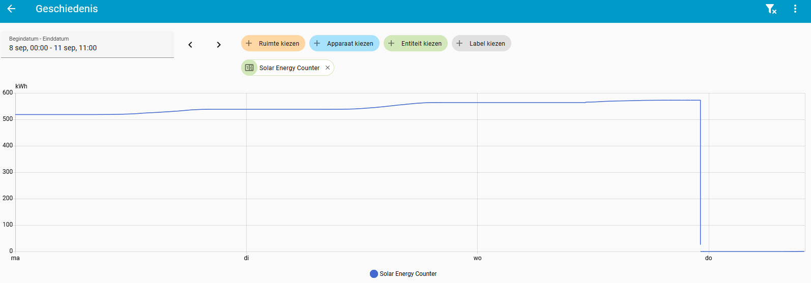Click the 'ma' x-axis label
The width and height of the screenshot is (811, 283).
[16, 258]
